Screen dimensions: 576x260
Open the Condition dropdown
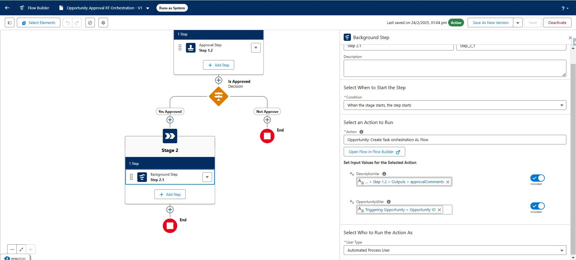point(455,105)
